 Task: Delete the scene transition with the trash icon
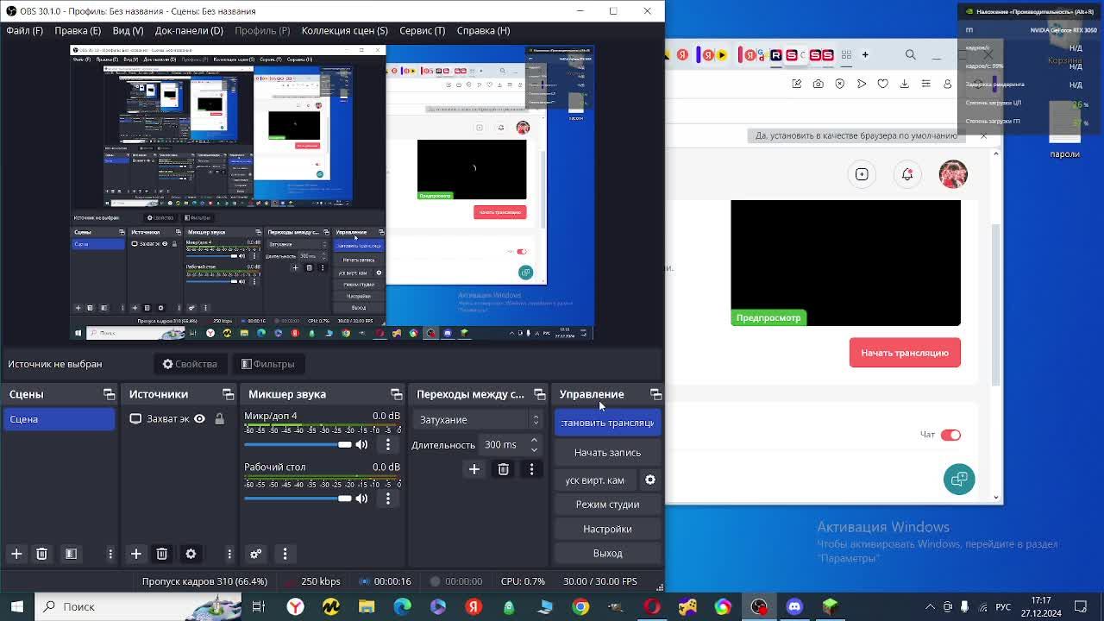pyautogui.click(x=503, y=469)
